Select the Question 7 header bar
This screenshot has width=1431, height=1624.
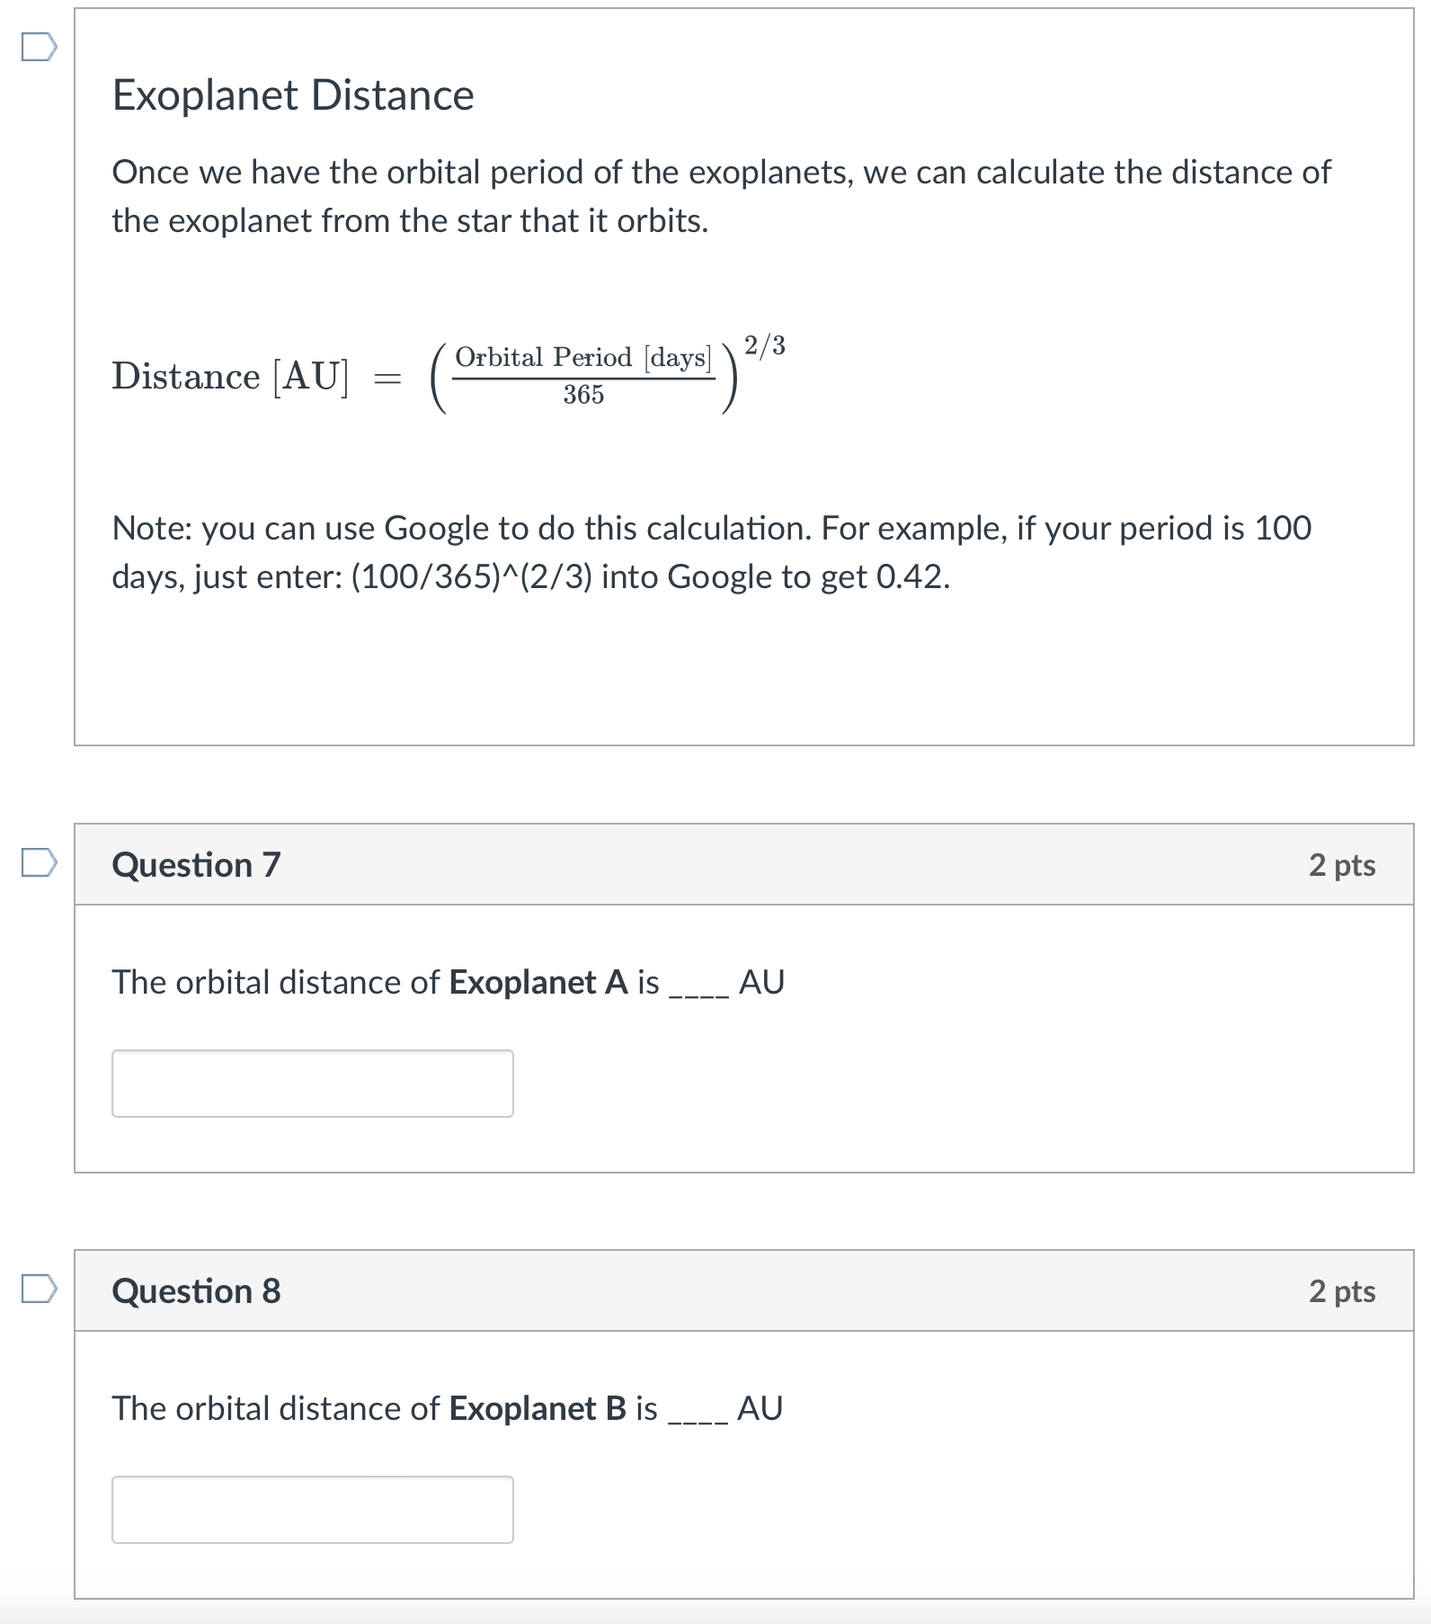tap(719, 866)
